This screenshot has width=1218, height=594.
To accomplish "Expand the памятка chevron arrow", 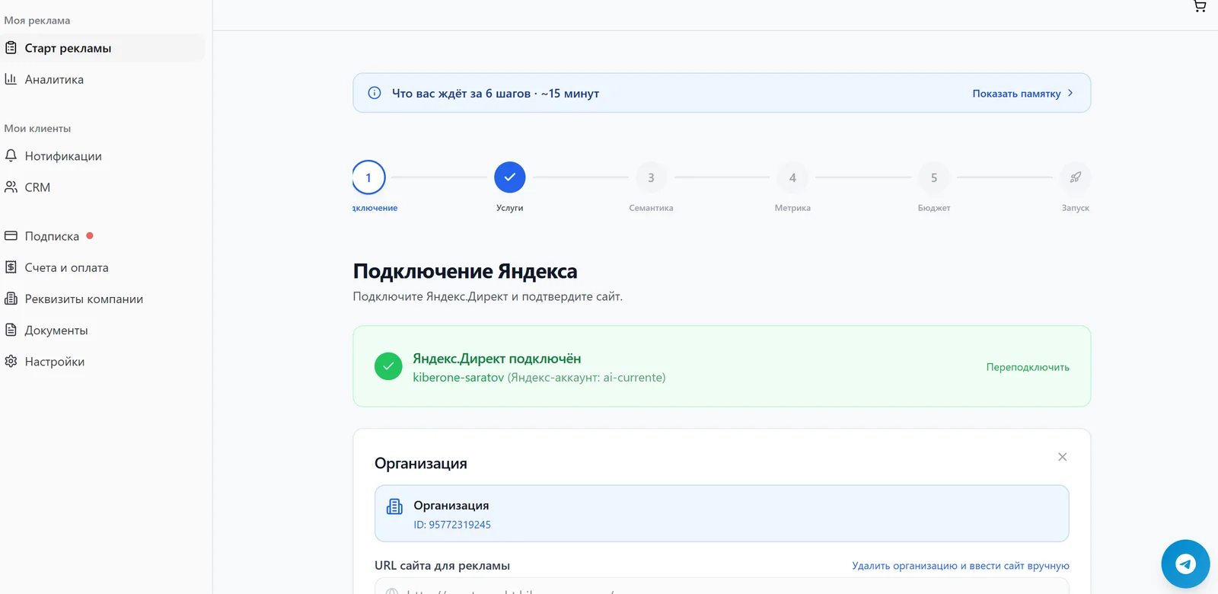I will coord(1070,93).
